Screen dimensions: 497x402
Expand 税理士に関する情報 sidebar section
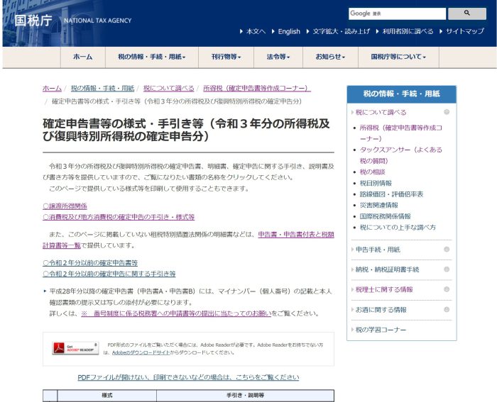point(384,290)
